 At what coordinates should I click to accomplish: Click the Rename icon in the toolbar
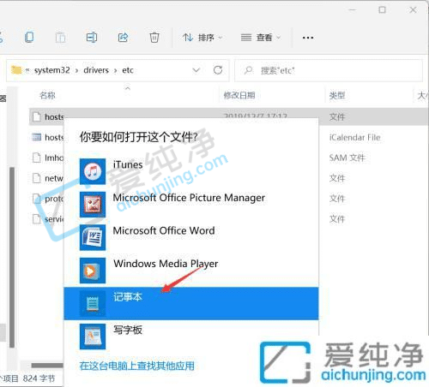(x=92, y=38)
